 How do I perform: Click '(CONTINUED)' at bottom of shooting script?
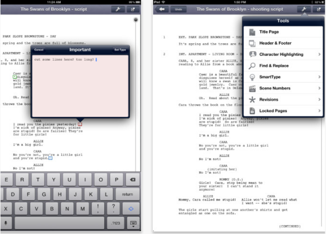[x=290, y=226]
